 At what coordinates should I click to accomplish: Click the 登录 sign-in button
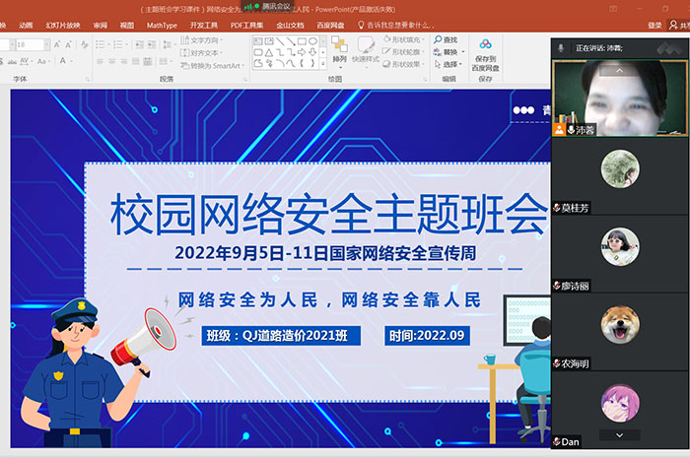(655, 25)
